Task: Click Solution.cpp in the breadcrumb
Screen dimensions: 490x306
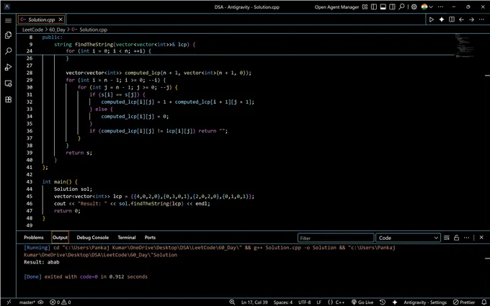Action: click(93, 30)
